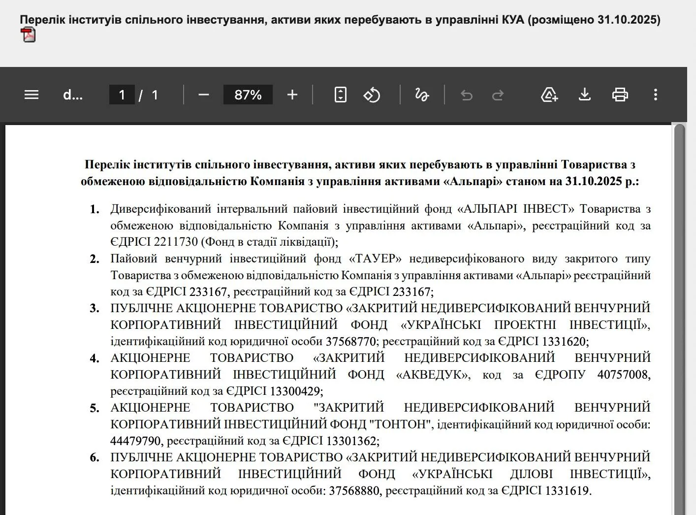Open the PDF file icon under the heading
The image size is (696, 515).
pos(28,35)
